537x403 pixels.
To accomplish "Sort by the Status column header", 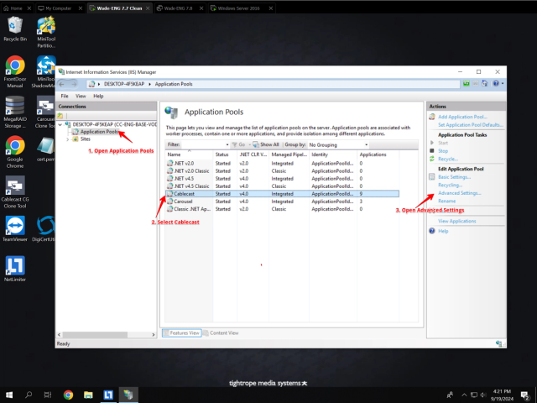I will (225, 154).
